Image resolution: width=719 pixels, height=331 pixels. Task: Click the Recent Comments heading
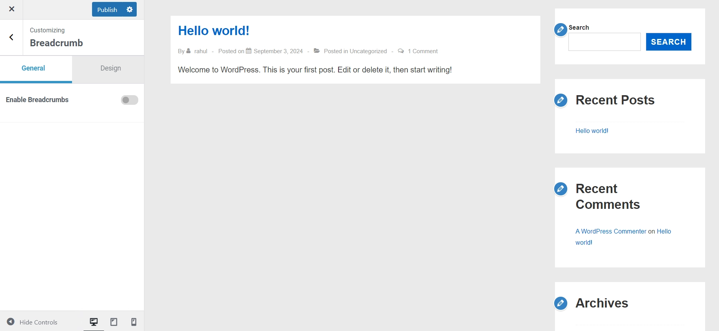click(x=608, y=197)
